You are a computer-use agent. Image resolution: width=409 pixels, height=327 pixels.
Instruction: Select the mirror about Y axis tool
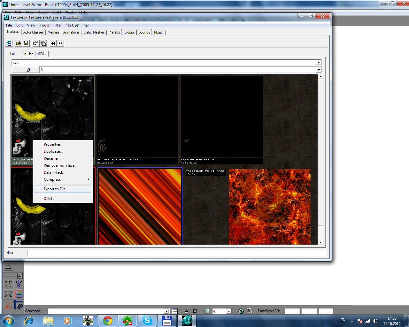19,284
